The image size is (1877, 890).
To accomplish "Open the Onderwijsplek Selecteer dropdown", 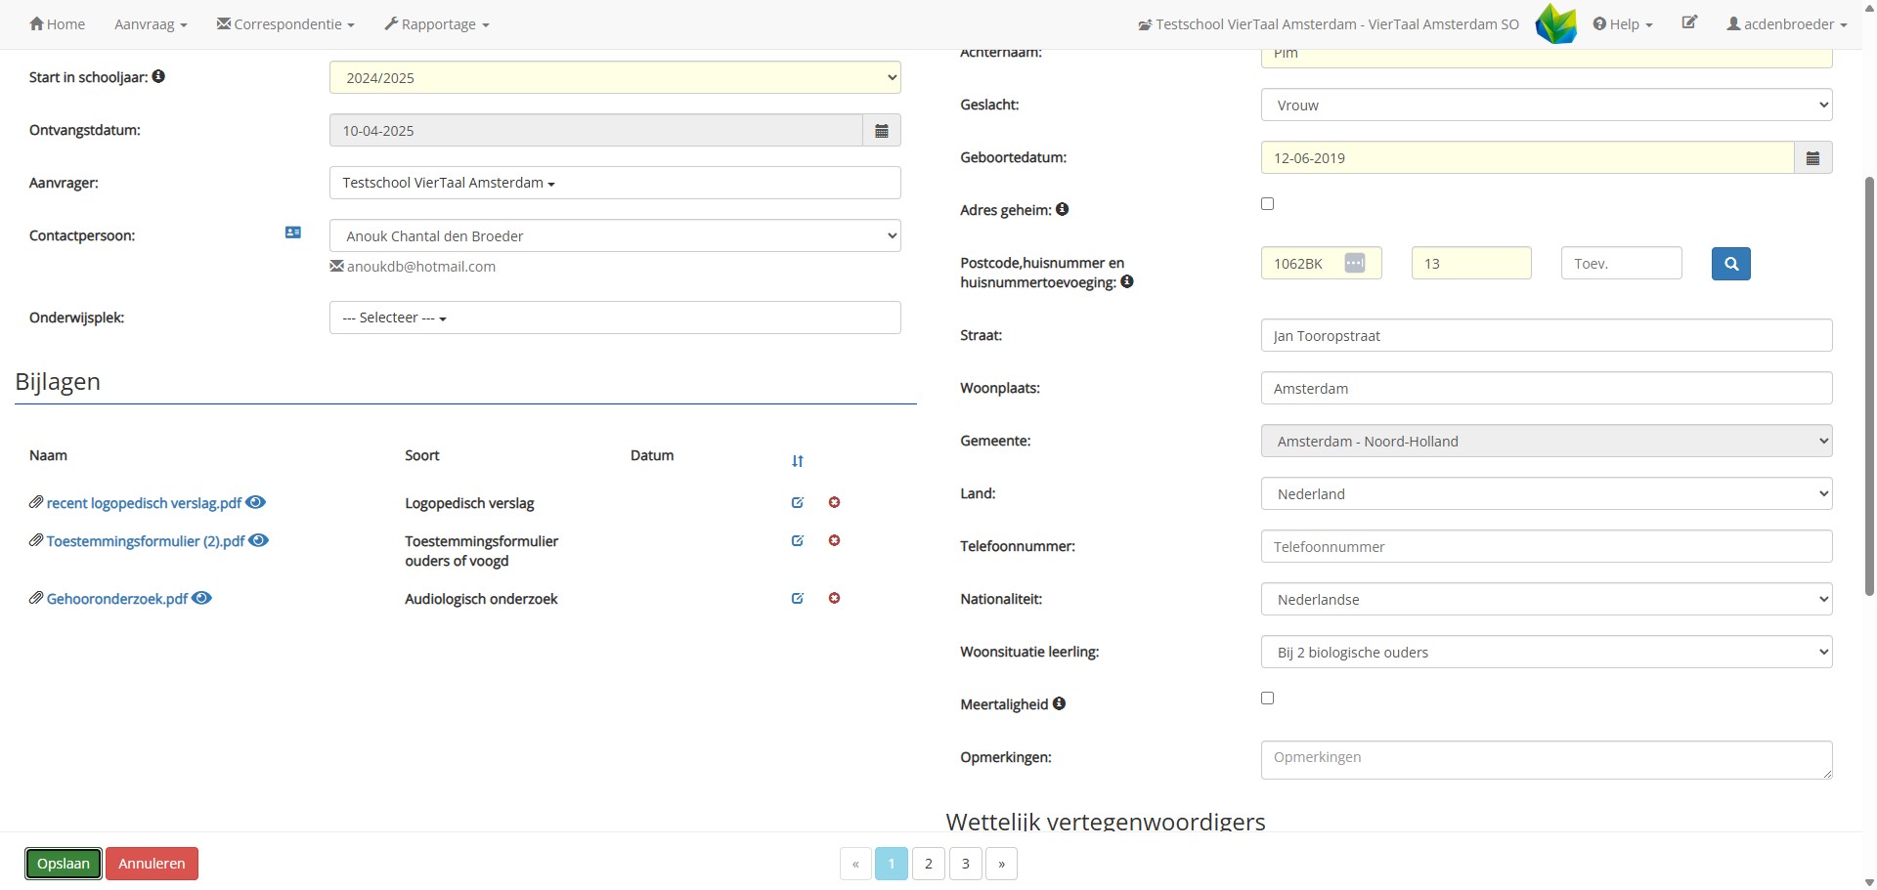I will pyautogui.click(x=615, y=318).
